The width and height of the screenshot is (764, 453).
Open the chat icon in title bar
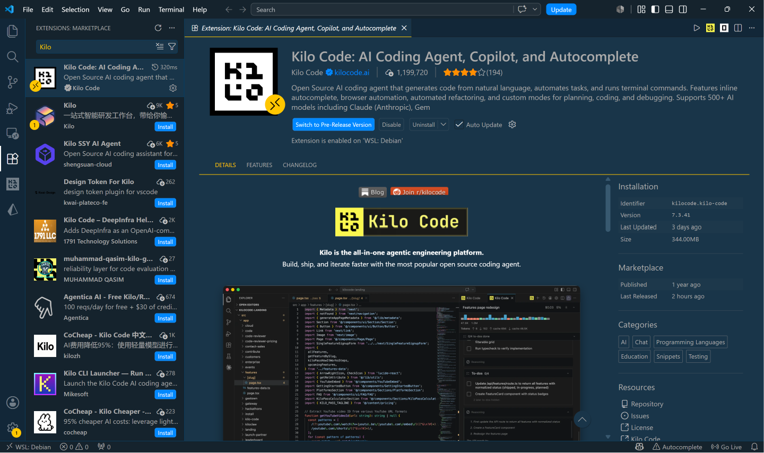pos(522,10)
